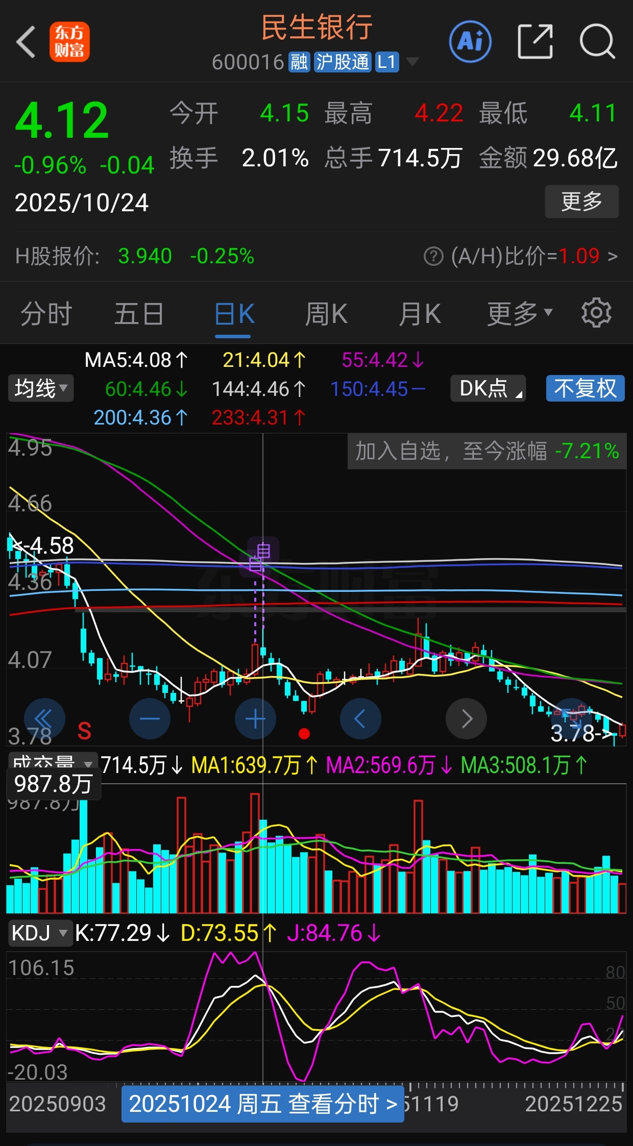Open the KDJ indicator dropdown
The image size is (633, 1146).
(40, 933)
